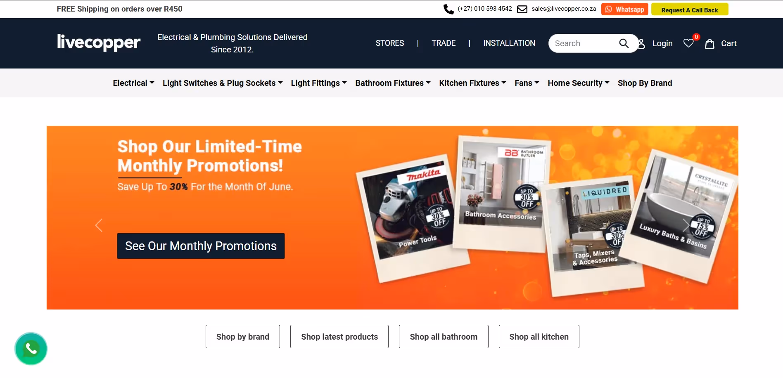Click the email envelope icon
Screen dimensions: 783x378
(522, 9)
